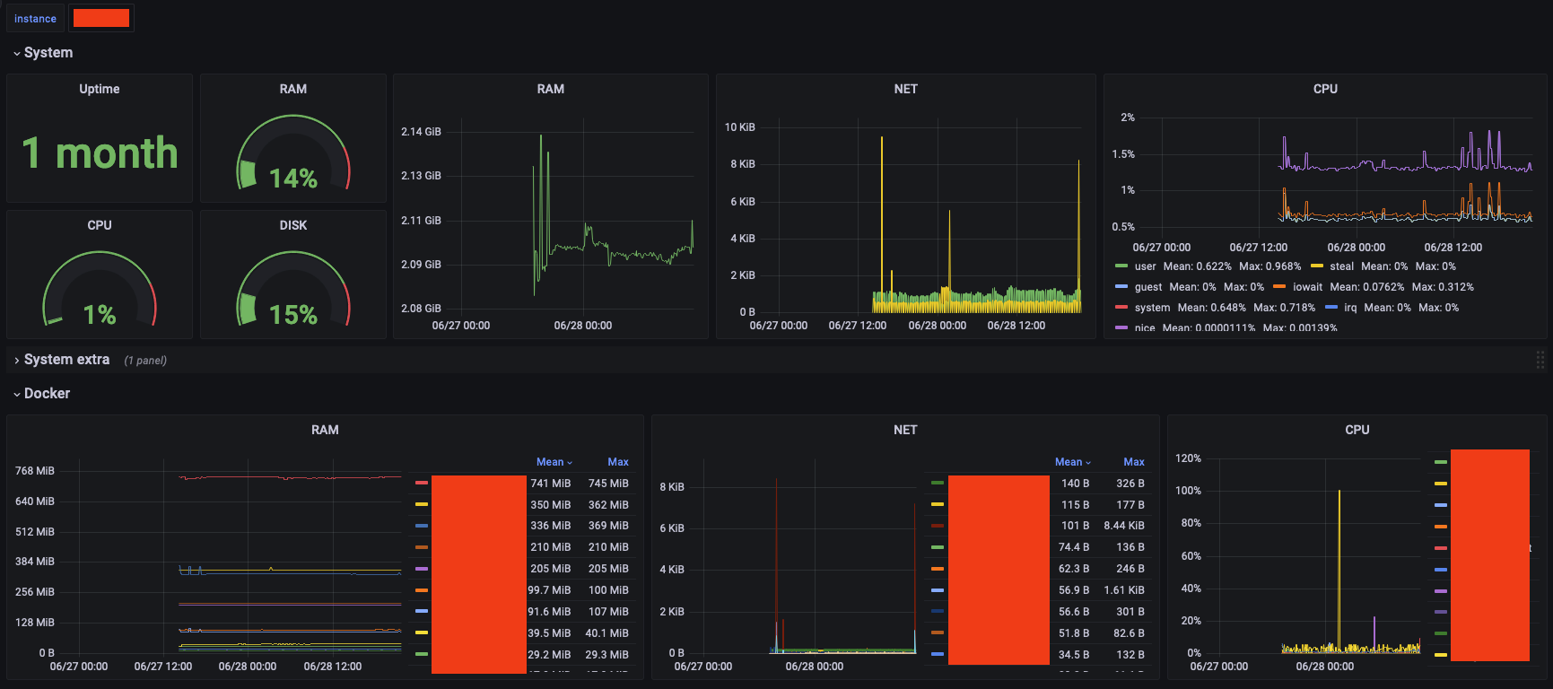Open the Uptime panel title menu
1553x689 pixels.
(99, 89)
